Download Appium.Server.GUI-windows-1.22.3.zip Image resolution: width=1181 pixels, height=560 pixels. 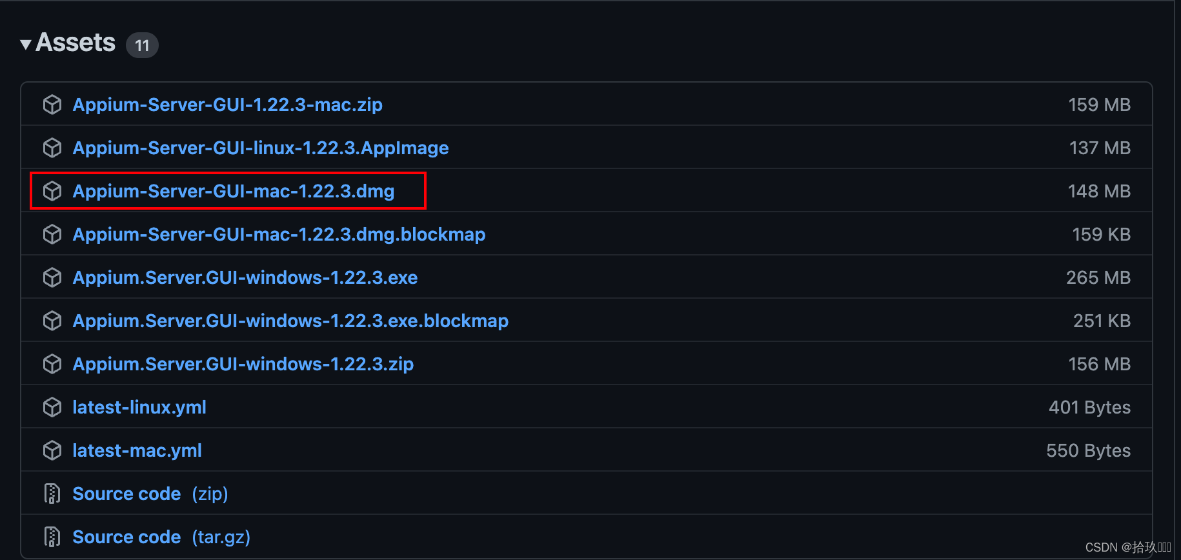tap(243, 363)
